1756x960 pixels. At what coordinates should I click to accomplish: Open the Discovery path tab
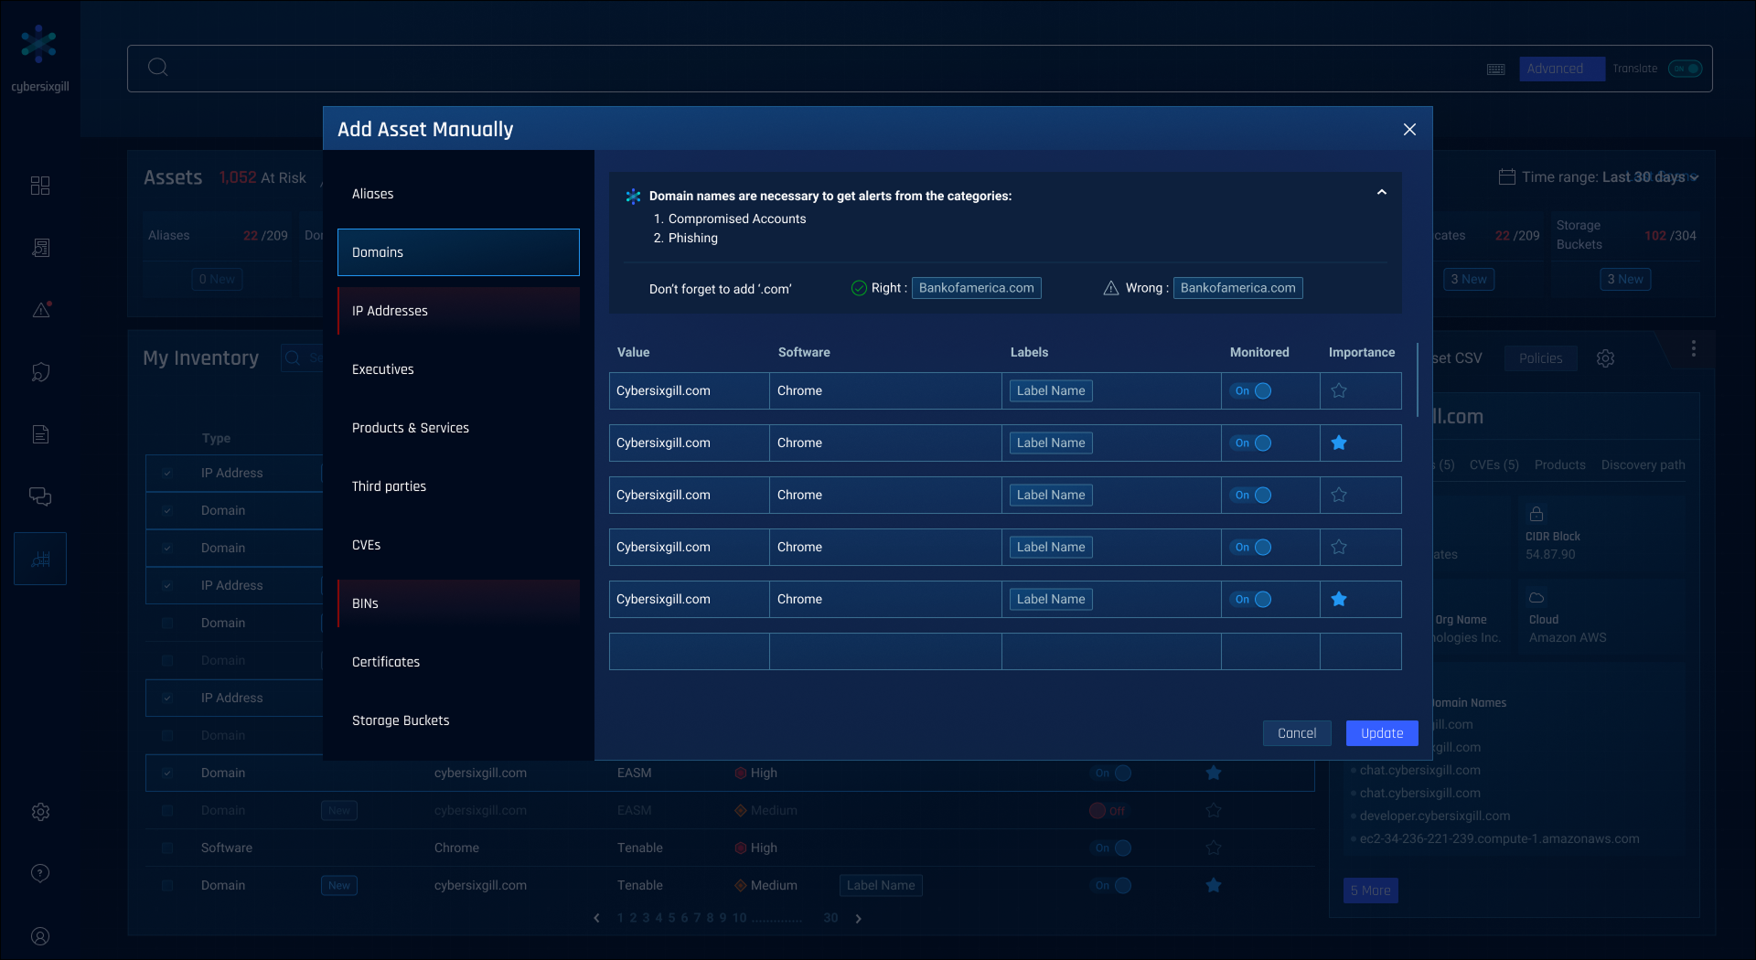1644,464
